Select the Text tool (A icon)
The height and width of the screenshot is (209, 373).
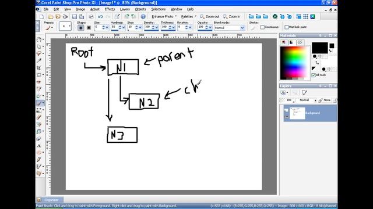pyautogui.click(x=39, y=146)
